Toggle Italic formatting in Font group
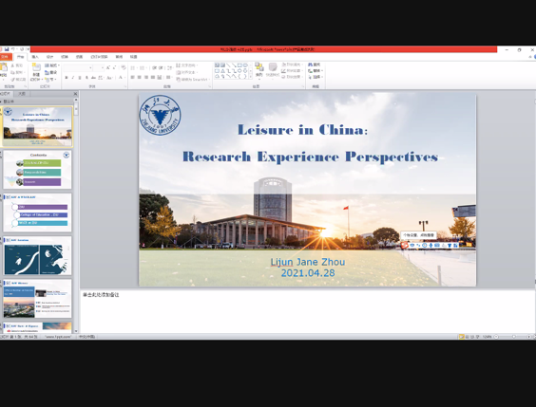 click(x=73, y=78)
